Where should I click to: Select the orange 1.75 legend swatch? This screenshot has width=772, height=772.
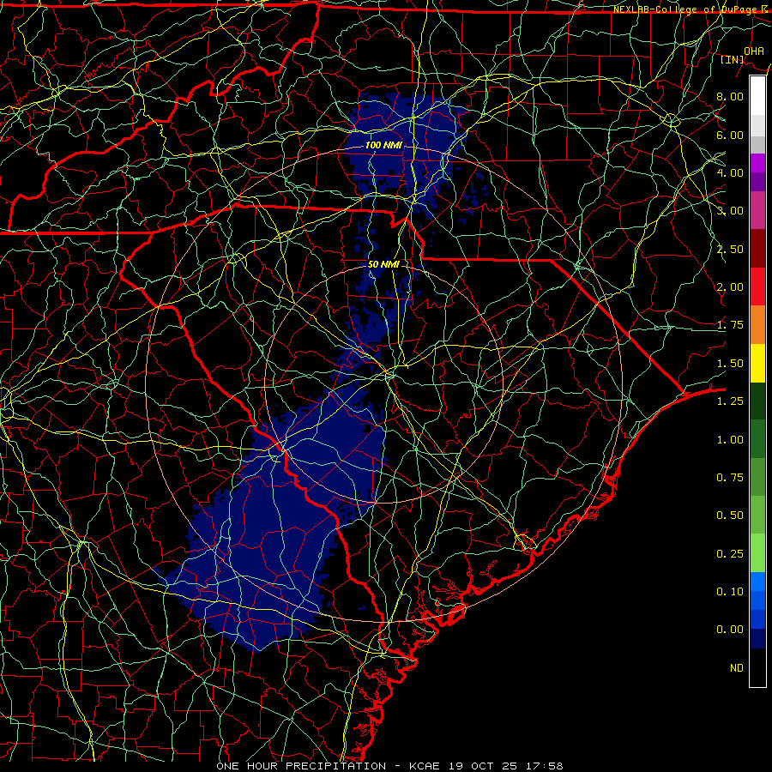(757, 325)
